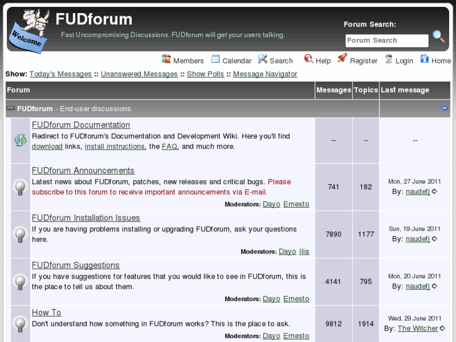Open the Show Polls link
The image size is (456, 342).
tap(205, 74)
